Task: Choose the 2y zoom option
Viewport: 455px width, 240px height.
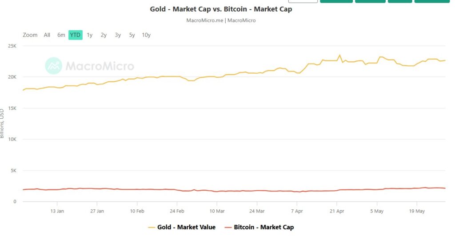Action: point(104,35)
